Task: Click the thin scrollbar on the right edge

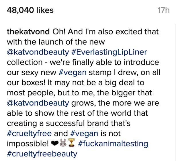Action: coord(175,92)
